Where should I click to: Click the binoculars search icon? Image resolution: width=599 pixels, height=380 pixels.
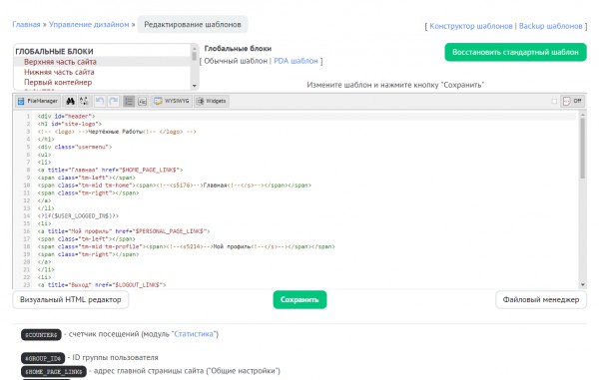(x=70, y=101)
